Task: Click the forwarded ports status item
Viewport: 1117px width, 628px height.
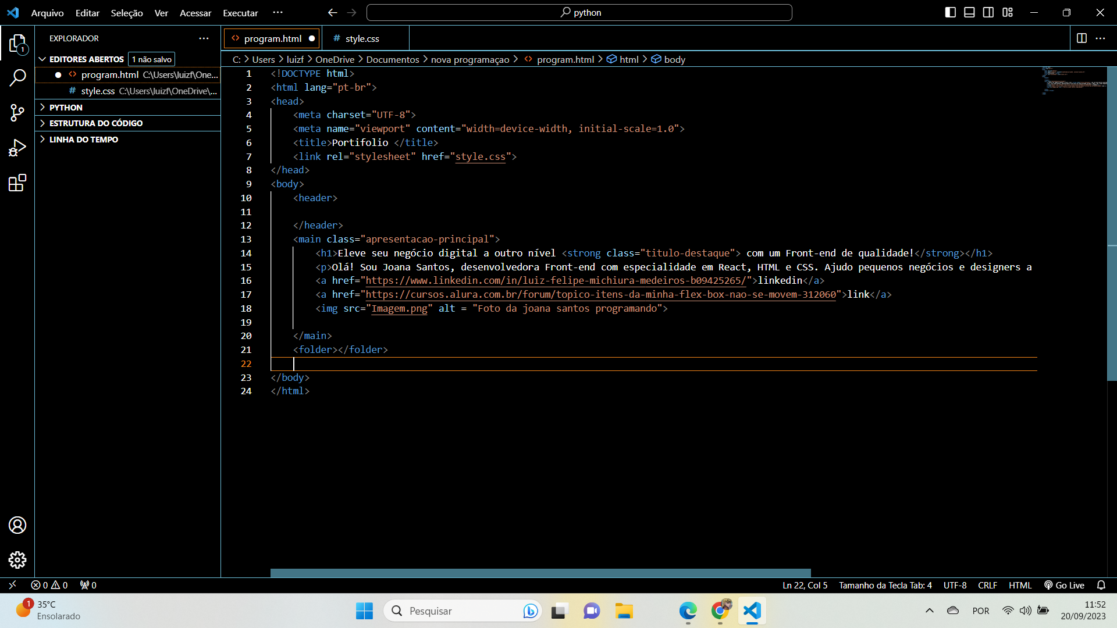Action: point(88,585)
